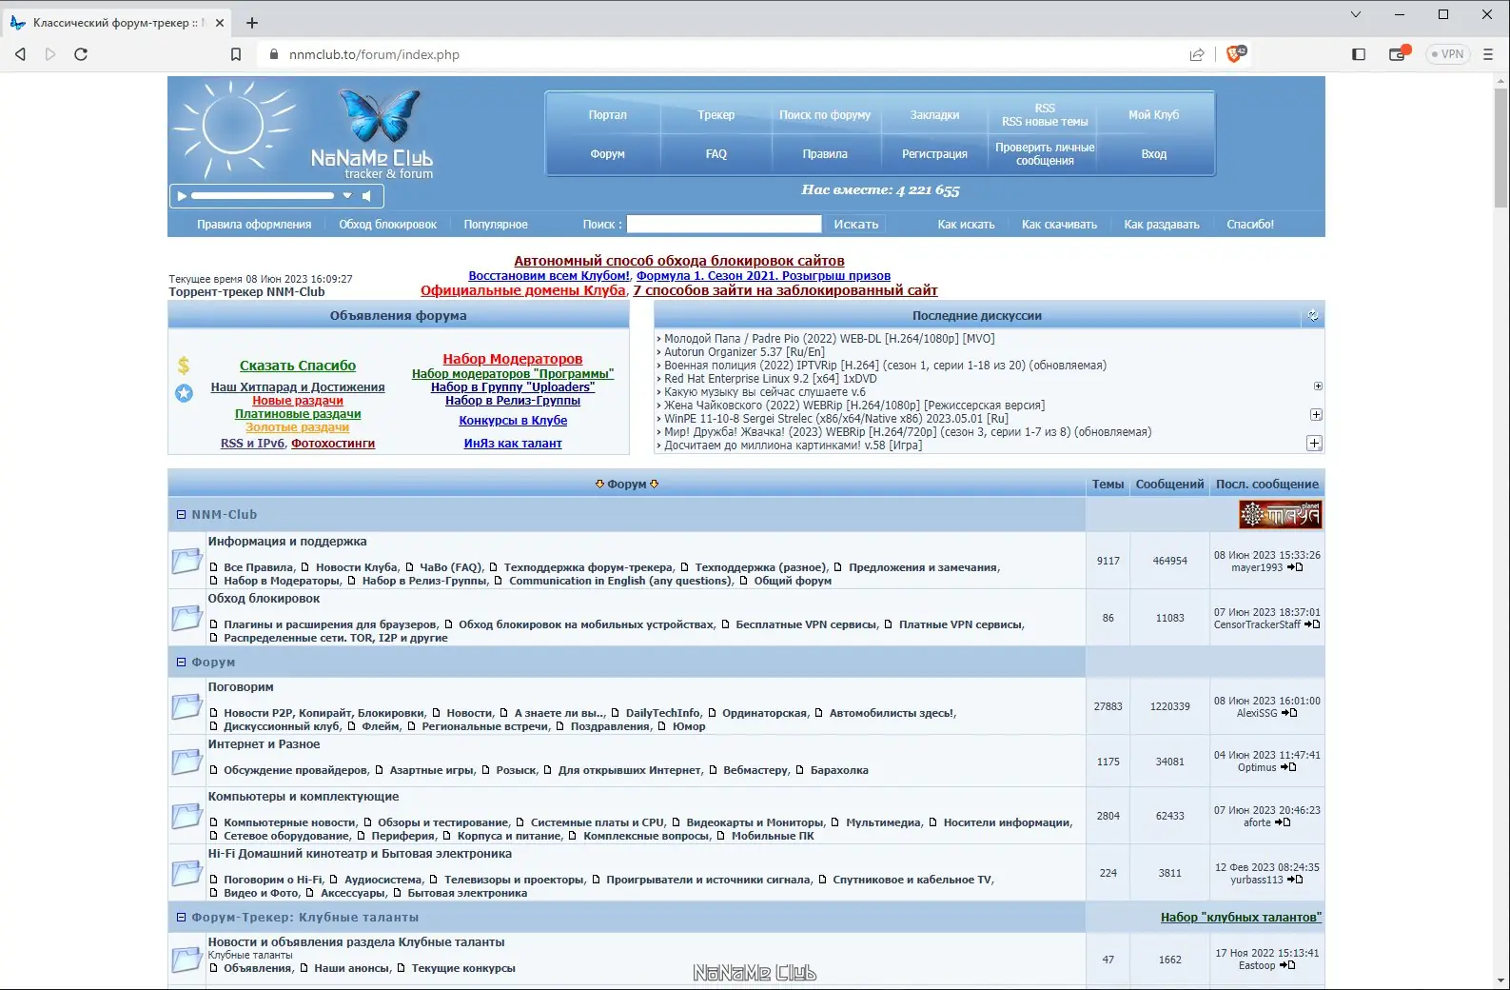The image size is (1510, 990).
Task: Click the share icon in the address bar
Action: pyautogui.click(x=1197, y=54)
